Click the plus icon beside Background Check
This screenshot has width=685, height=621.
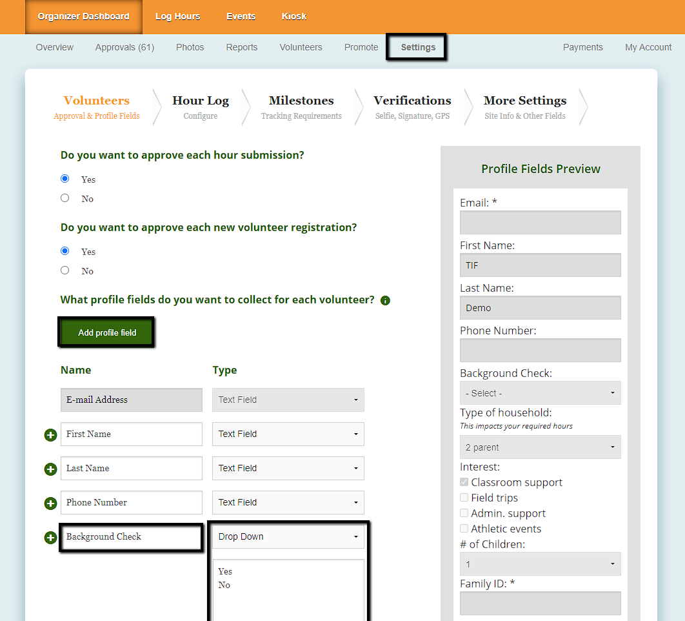coord(50,538)
